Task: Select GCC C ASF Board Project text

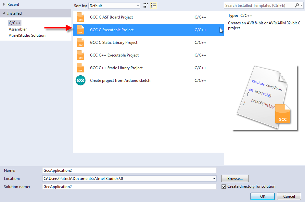Action: point(111,17)
